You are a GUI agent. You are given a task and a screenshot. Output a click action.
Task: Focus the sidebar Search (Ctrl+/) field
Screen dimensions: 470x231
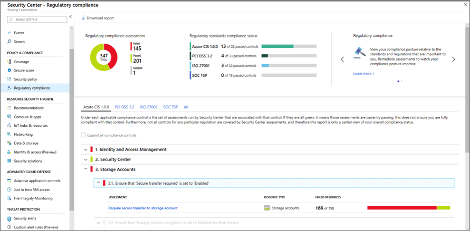(x=37, y=19)
